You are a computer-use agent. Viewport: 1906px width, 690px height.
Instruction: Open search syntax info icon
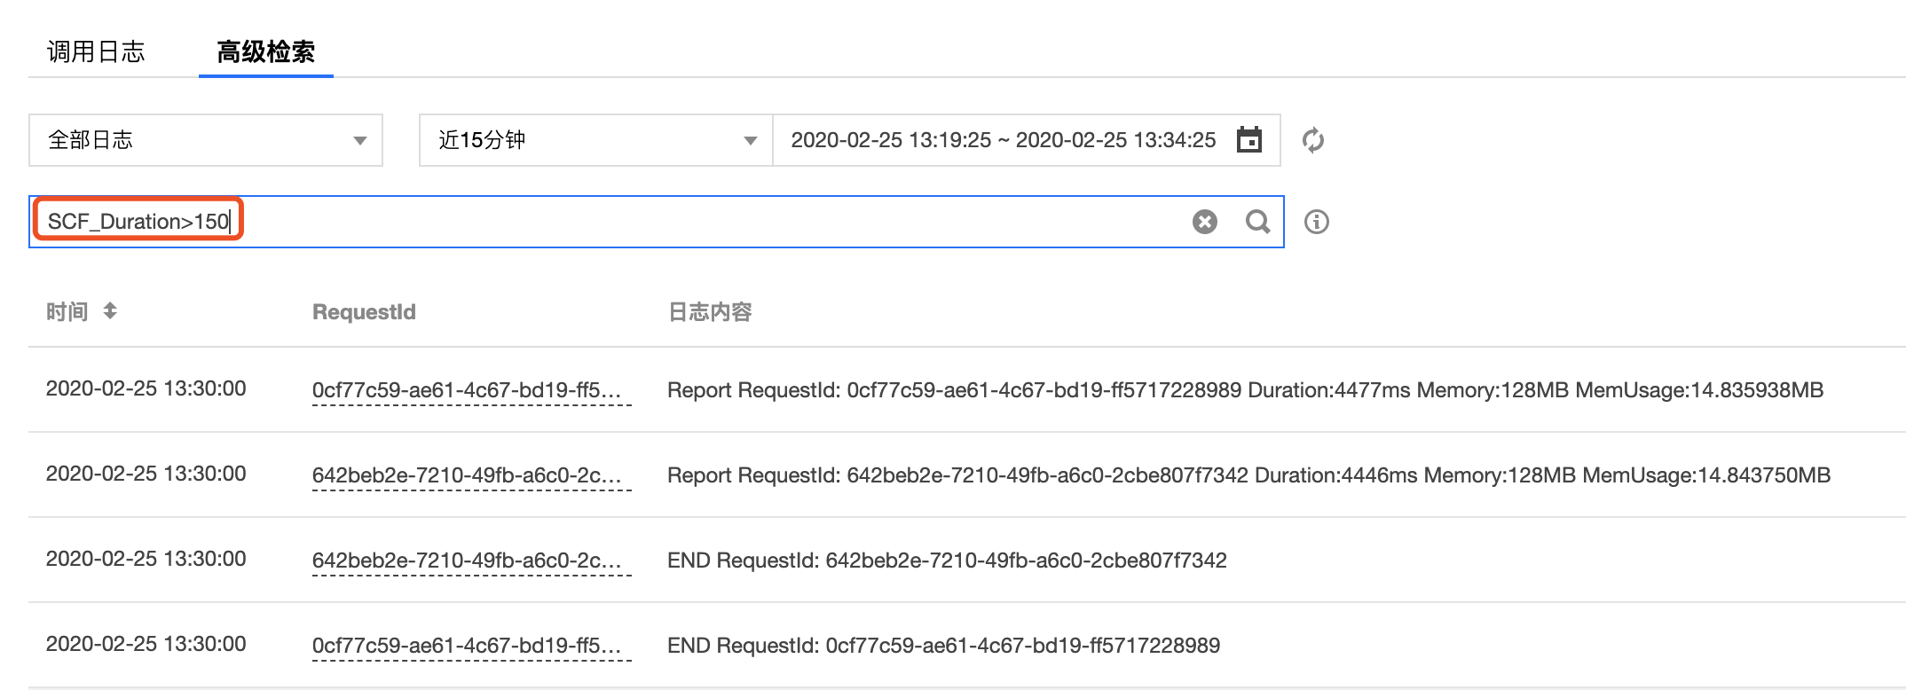1317,222
